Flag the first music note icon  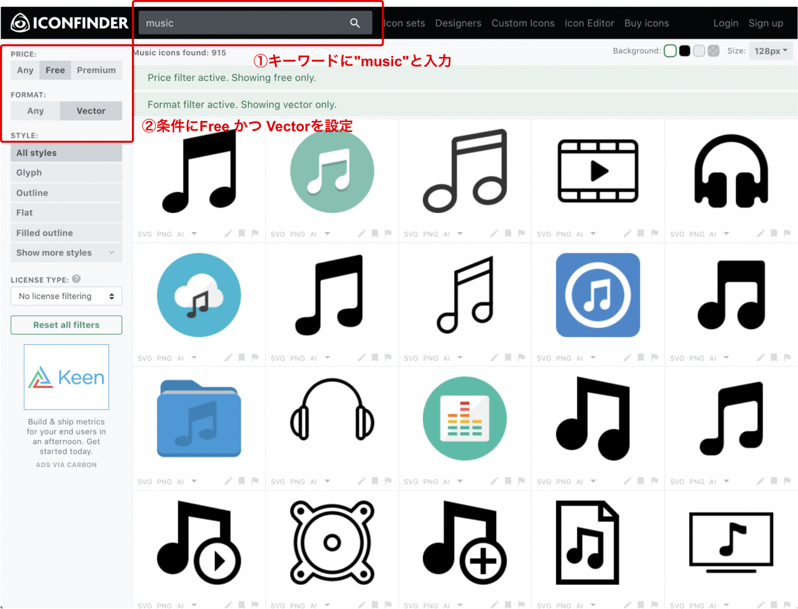point(255,233)
